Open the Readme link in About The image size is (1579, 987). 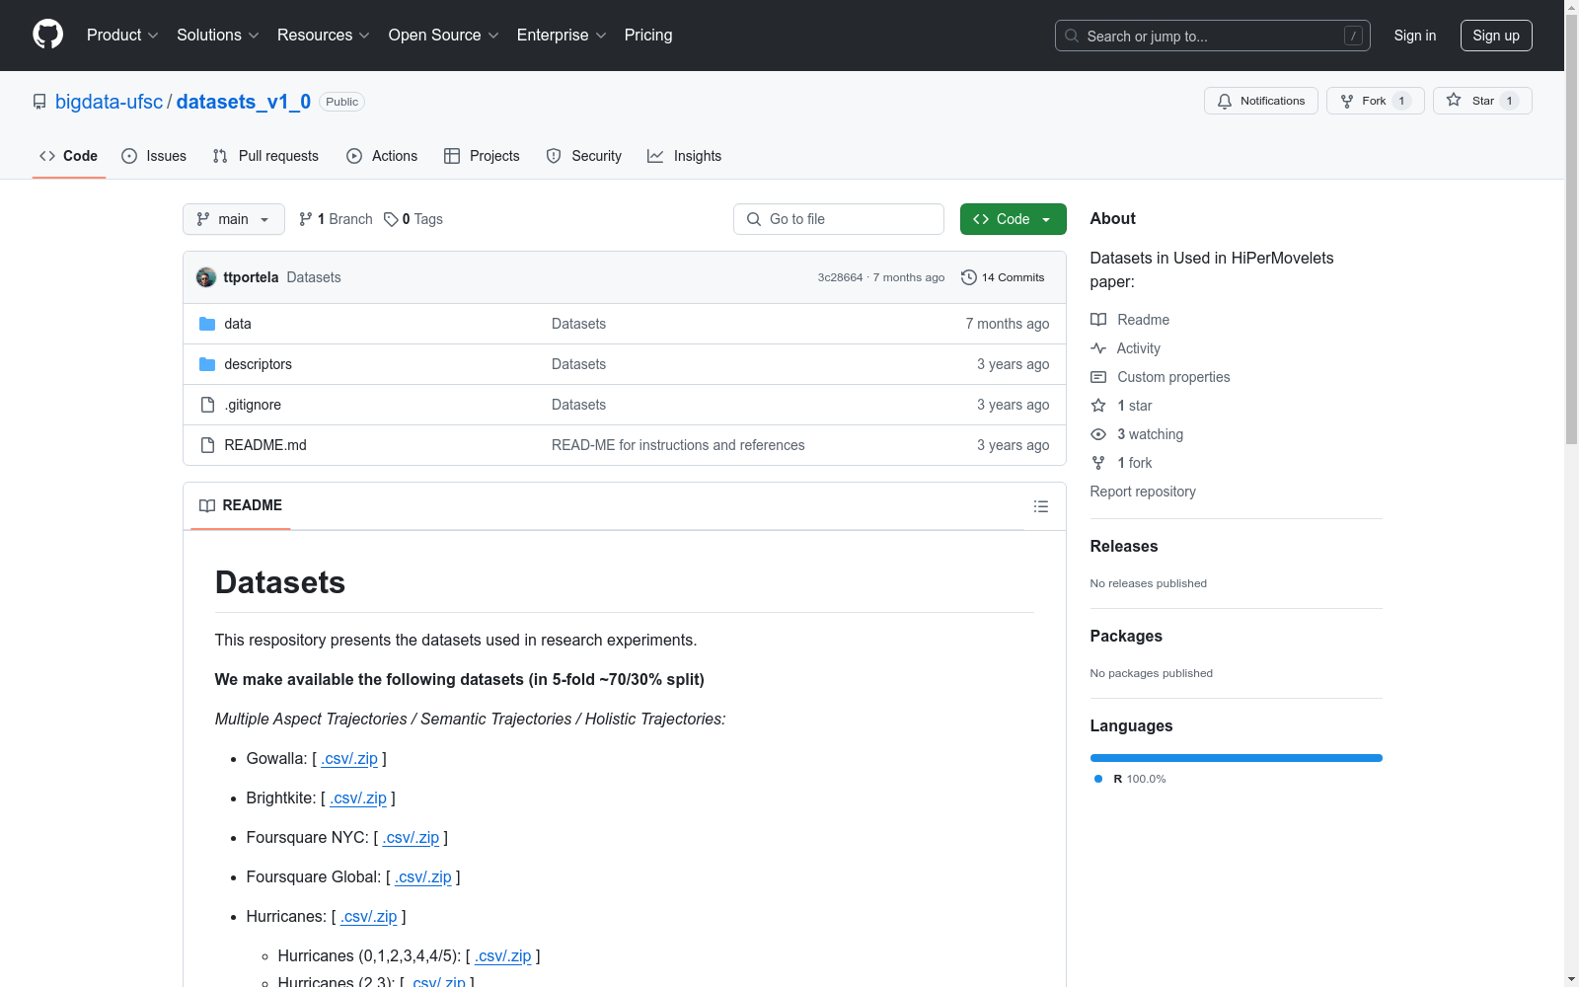coord(1130,320)
